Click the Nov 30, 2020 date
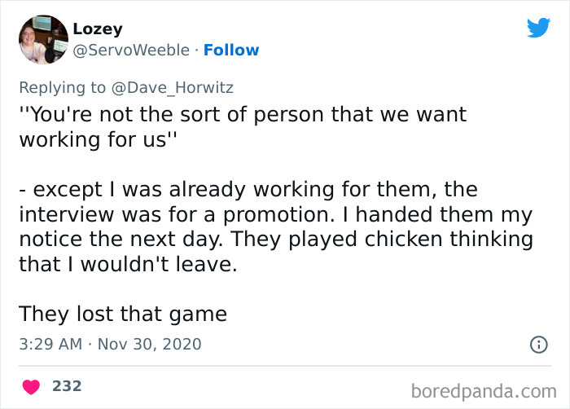Image resolution: width=570 pixels, height=409 pixels. click(148, 344)
